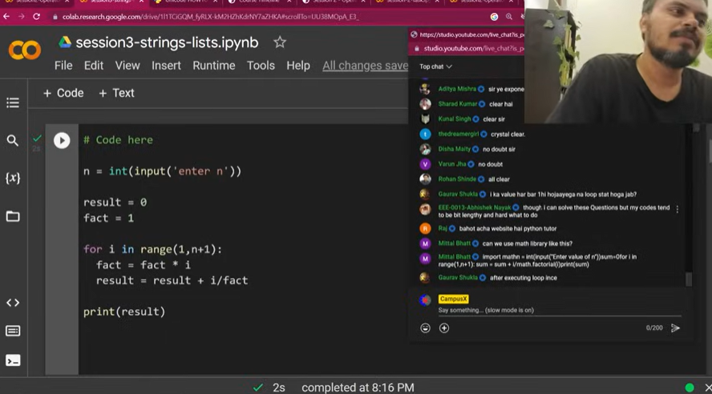Add a new Code cell
Screen dimensions: 712x394
(x=63, y=93)
